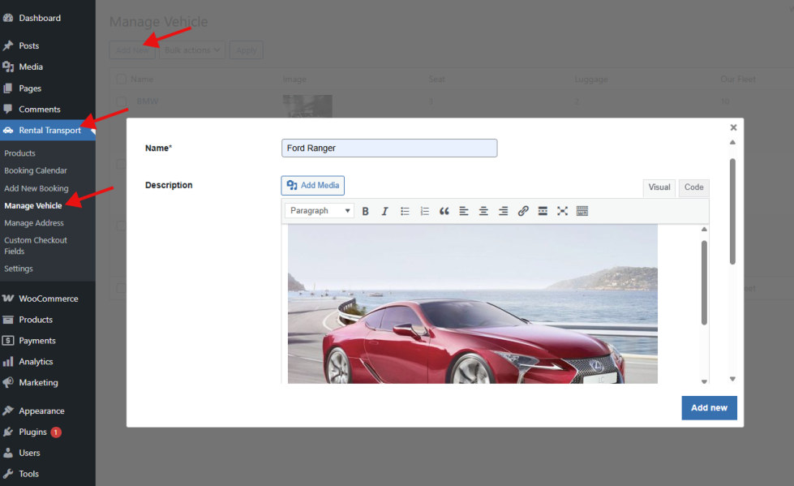794x486 pixels.
Task: Click the insert/edit link icon
Action: (x=523, y=211)
